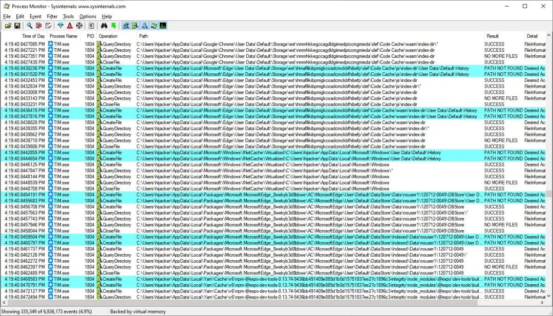Clear the display with the Clear icon

click(x=48, y=26)
